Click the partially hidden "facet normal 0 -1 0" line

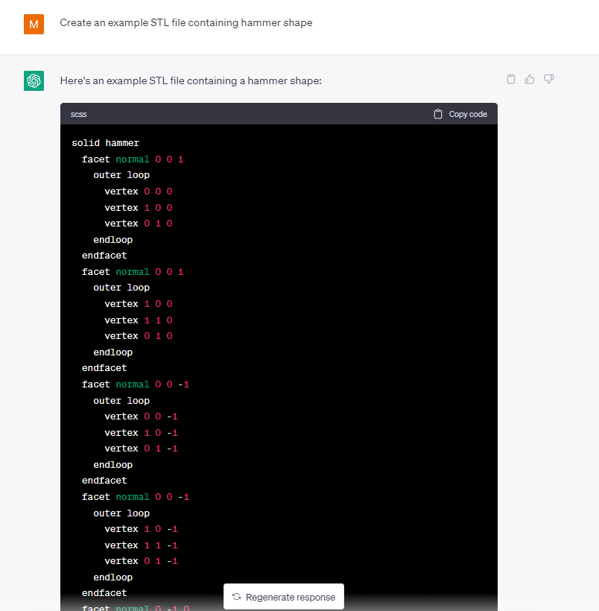click(136, 607)
